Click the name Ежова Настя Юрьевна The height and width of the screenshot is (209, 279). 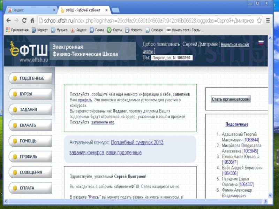[x=241, y=156]
